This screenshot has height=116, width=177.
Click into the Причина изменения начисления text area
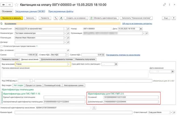75,74
